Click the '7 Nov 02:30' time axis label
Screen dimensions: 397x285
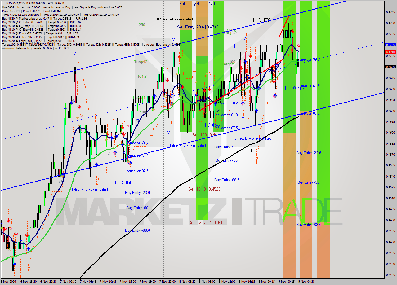pyautogui.click(x=68, y=282)
